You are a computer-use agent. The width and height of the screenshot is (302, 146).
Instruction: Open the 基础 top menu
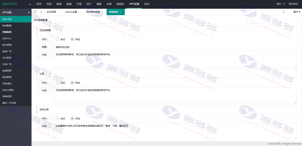59,4
